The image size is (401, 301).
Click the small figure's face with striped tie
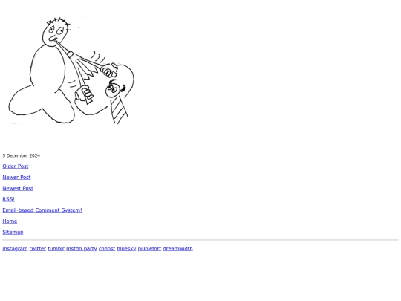(x=113, y=90)
